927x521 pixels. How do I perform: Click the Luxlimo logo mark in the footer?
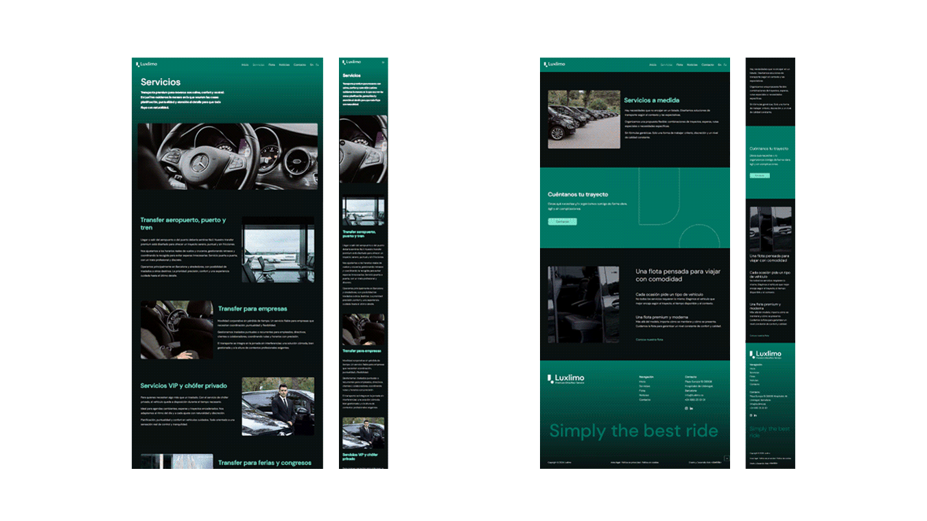pyautogui.click(x=550, y=378)
